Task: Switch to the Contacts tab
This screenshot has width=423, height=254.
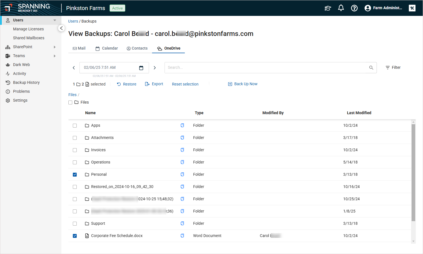Action: (137, 48)
